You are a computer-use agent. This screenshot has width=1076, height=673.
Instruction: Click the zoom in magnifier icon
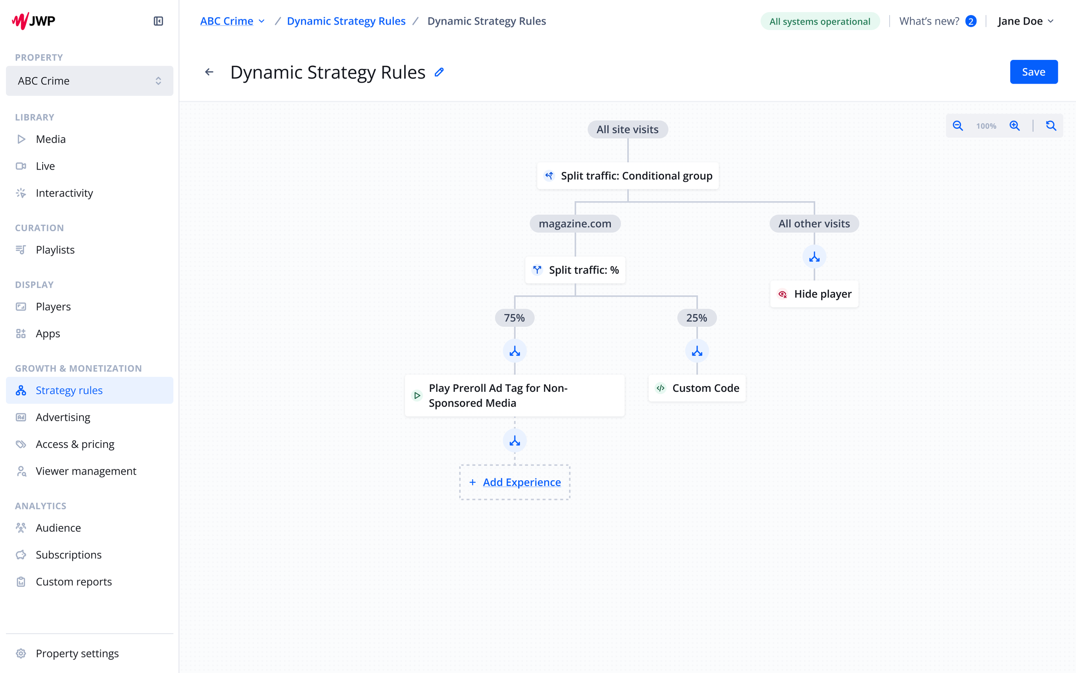coord(1014,126)
